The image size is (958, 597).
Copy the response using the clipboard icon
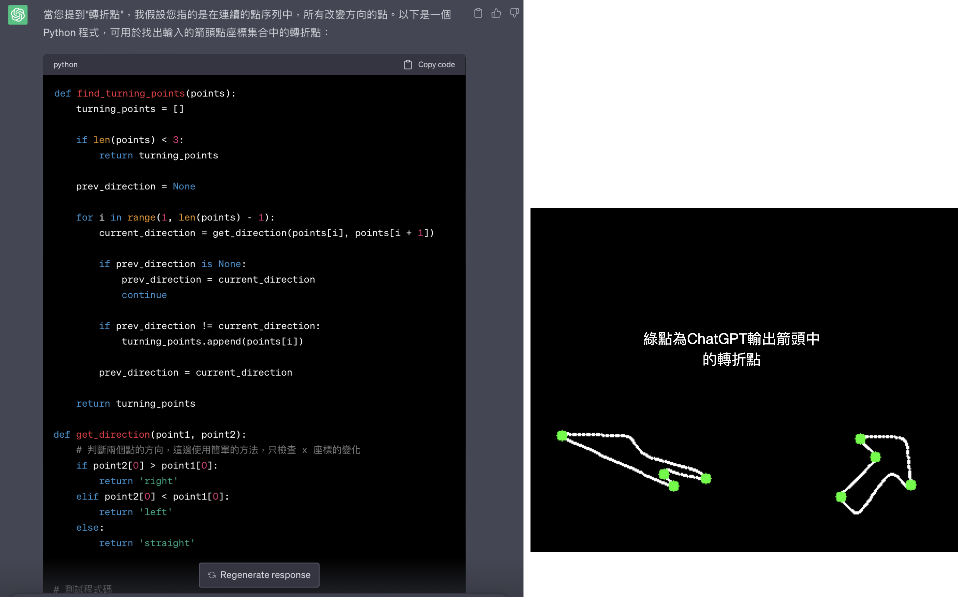(x=478, y=13)
